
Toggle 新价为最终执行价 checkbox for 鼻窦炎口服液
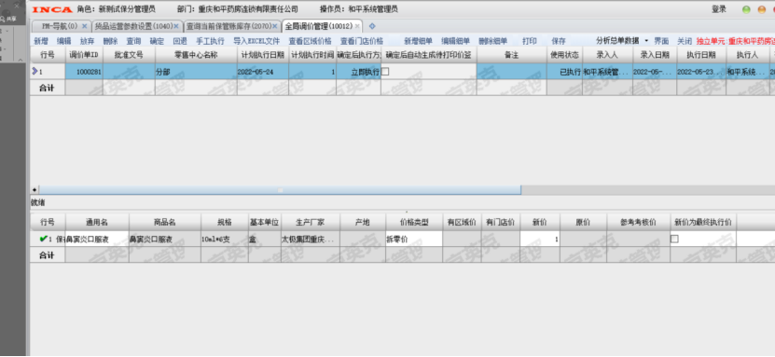coord(674,239)
